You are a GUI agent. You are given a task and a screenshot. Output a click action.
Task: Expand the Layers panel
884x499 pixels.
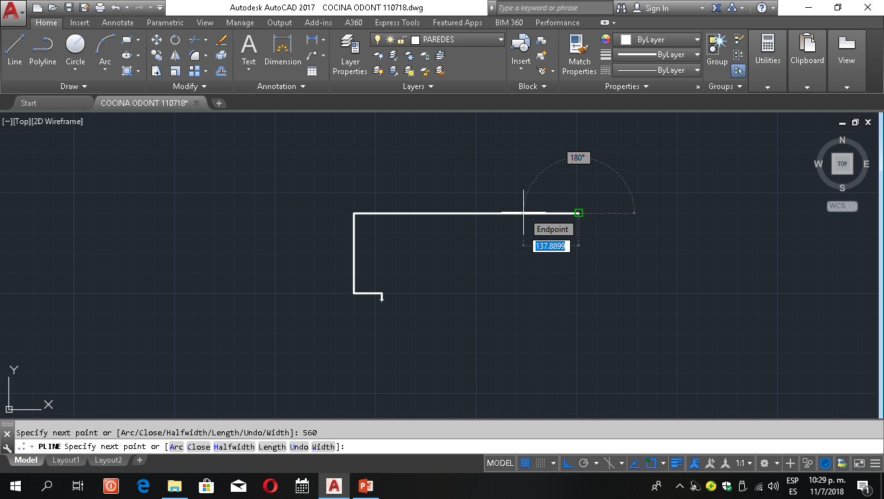click(x=417, y=86)
